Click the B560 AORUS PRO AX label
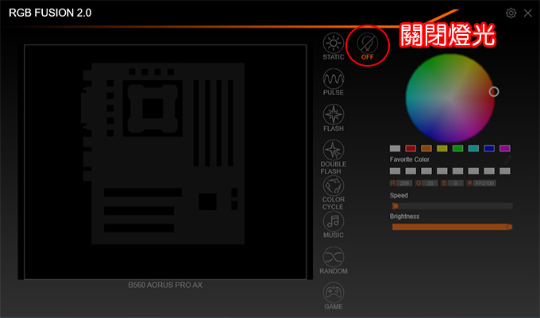Screen dimensions: 540x318 (165, 285)
